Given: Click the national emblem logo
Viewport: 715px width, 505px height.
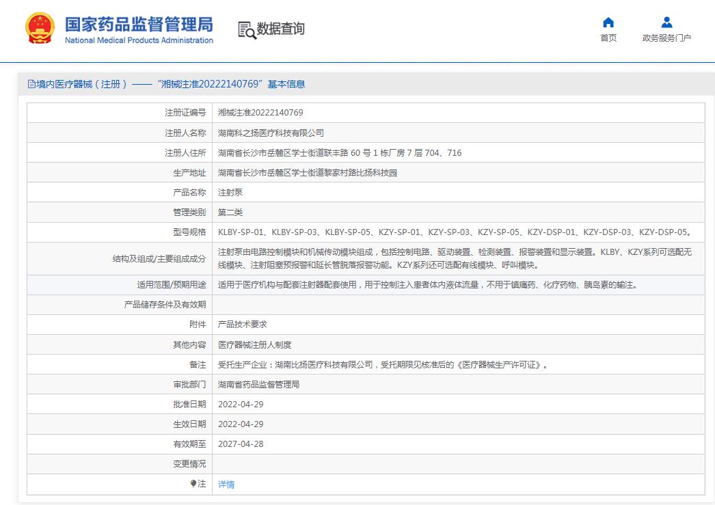Looking at the screenshot, I should click(x=40, y=28).
